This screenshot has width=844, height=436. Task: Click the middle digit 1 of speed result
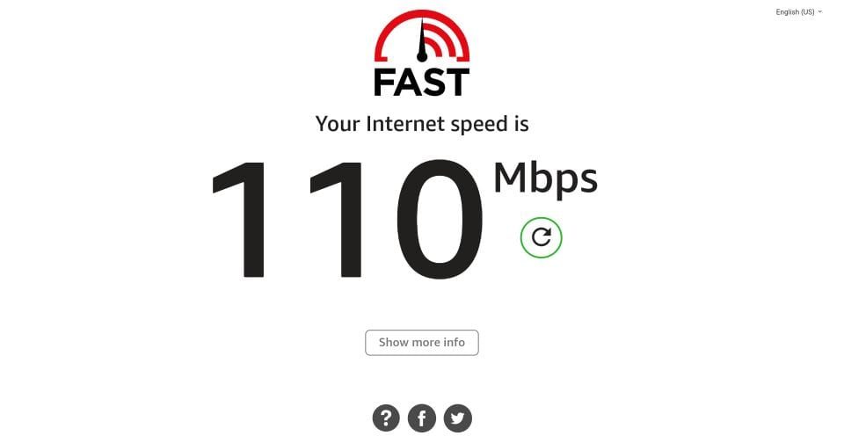pos(336,220)
